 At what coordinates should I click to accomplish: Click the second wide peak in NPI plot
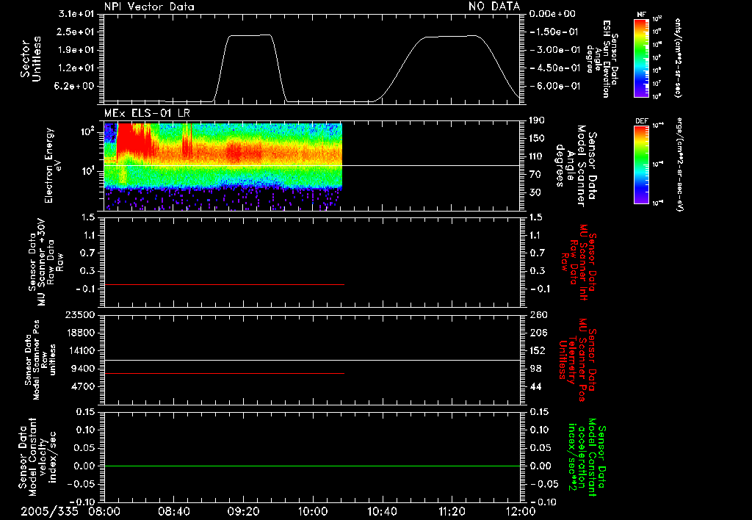451,37
